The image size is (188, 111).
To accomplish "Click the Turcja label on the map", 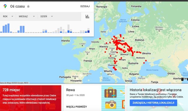I will click(155, 82).
